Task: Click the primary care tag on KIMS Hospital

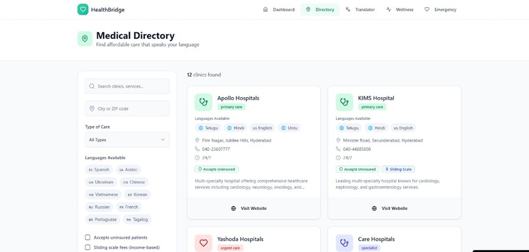Action: 372,107
